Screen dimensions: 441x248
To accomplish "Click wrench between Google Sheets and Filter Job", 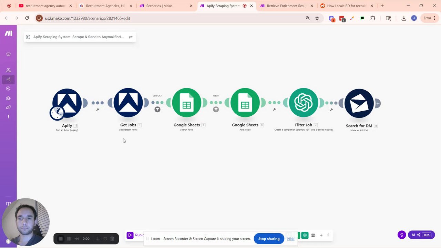I will [274, 110].
